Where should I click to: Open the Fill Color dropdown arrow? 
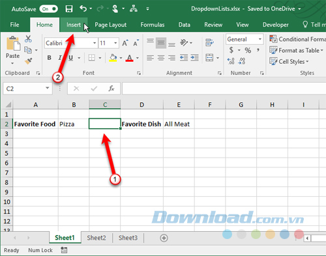click(121, 58)
